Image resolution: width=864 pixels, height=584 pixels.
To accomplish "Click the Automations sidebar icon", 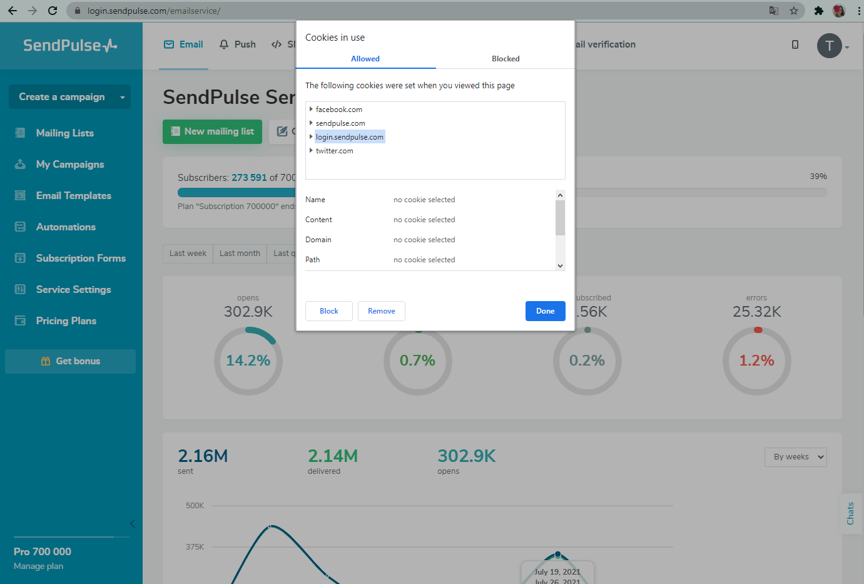I will (x=20, y=227).
